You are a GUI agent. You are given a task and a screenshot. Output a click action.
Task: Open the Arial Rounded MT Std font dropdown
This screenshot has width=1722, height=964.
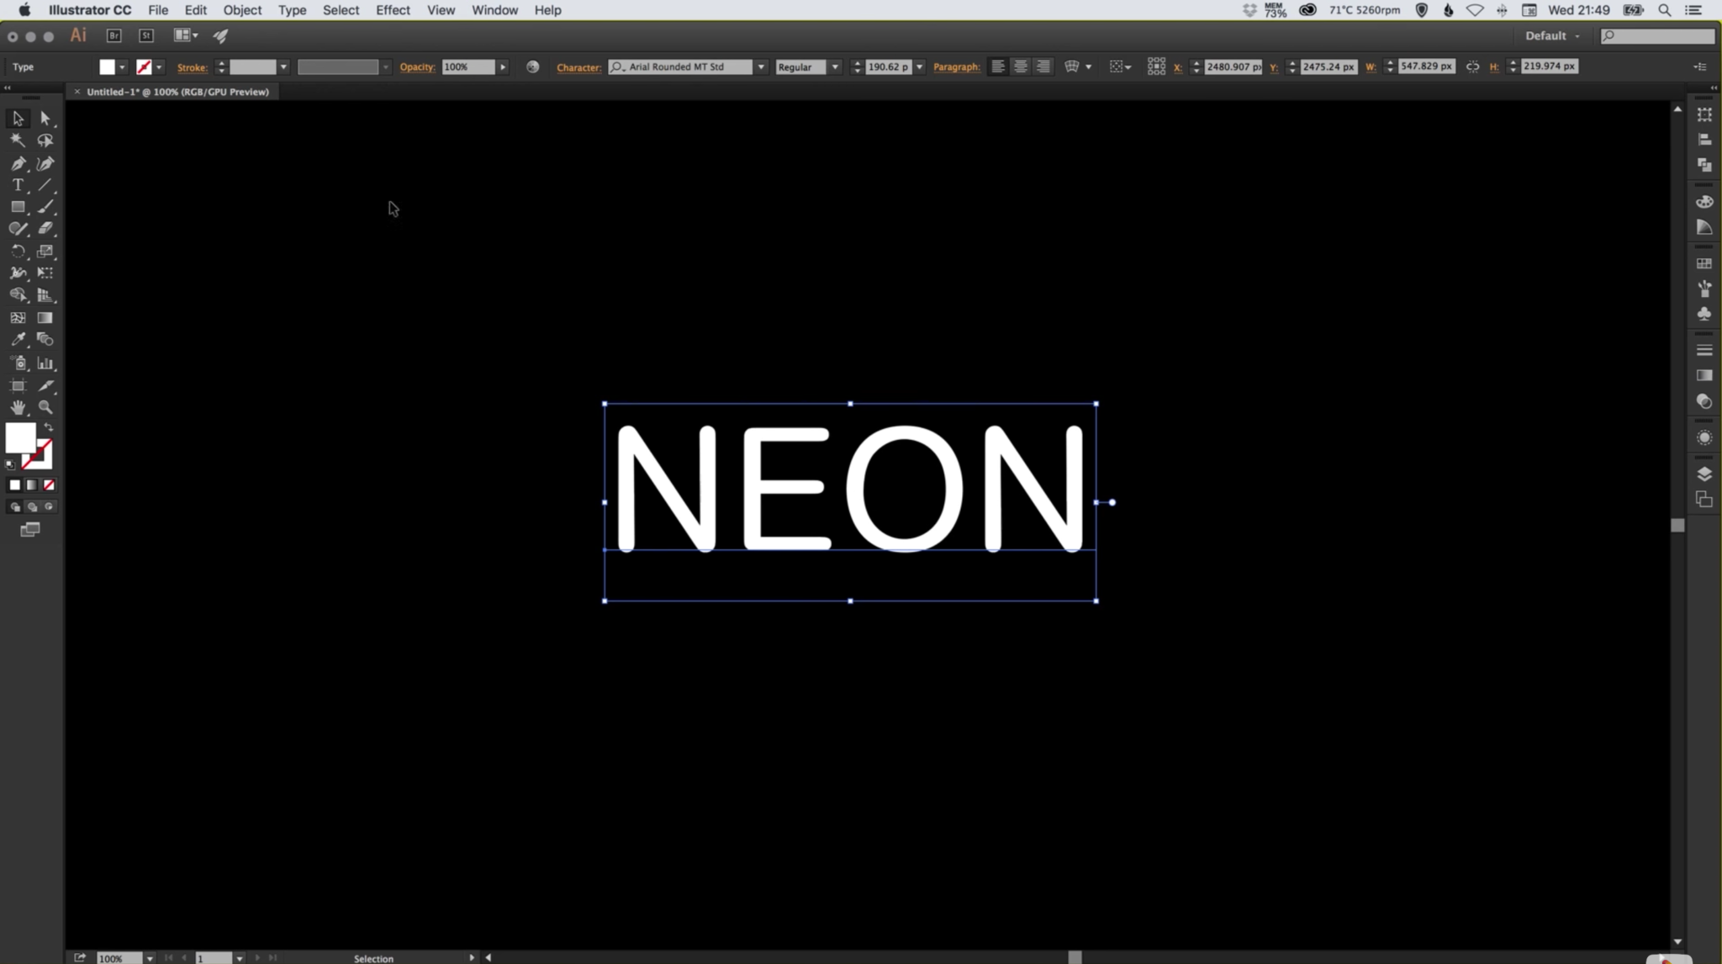pyautogui.click(x=761, y=67)
